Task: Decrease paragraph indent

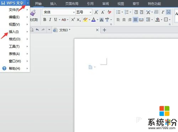Action: (136, 12)
